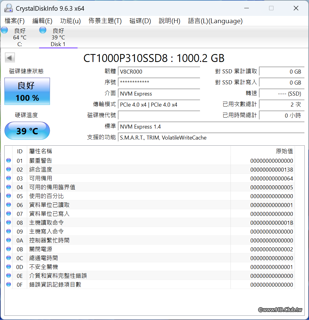Click status dot for 0E 介質和資料完整性錯誤
The image size is (309, 320).
(x=9, y=275)
